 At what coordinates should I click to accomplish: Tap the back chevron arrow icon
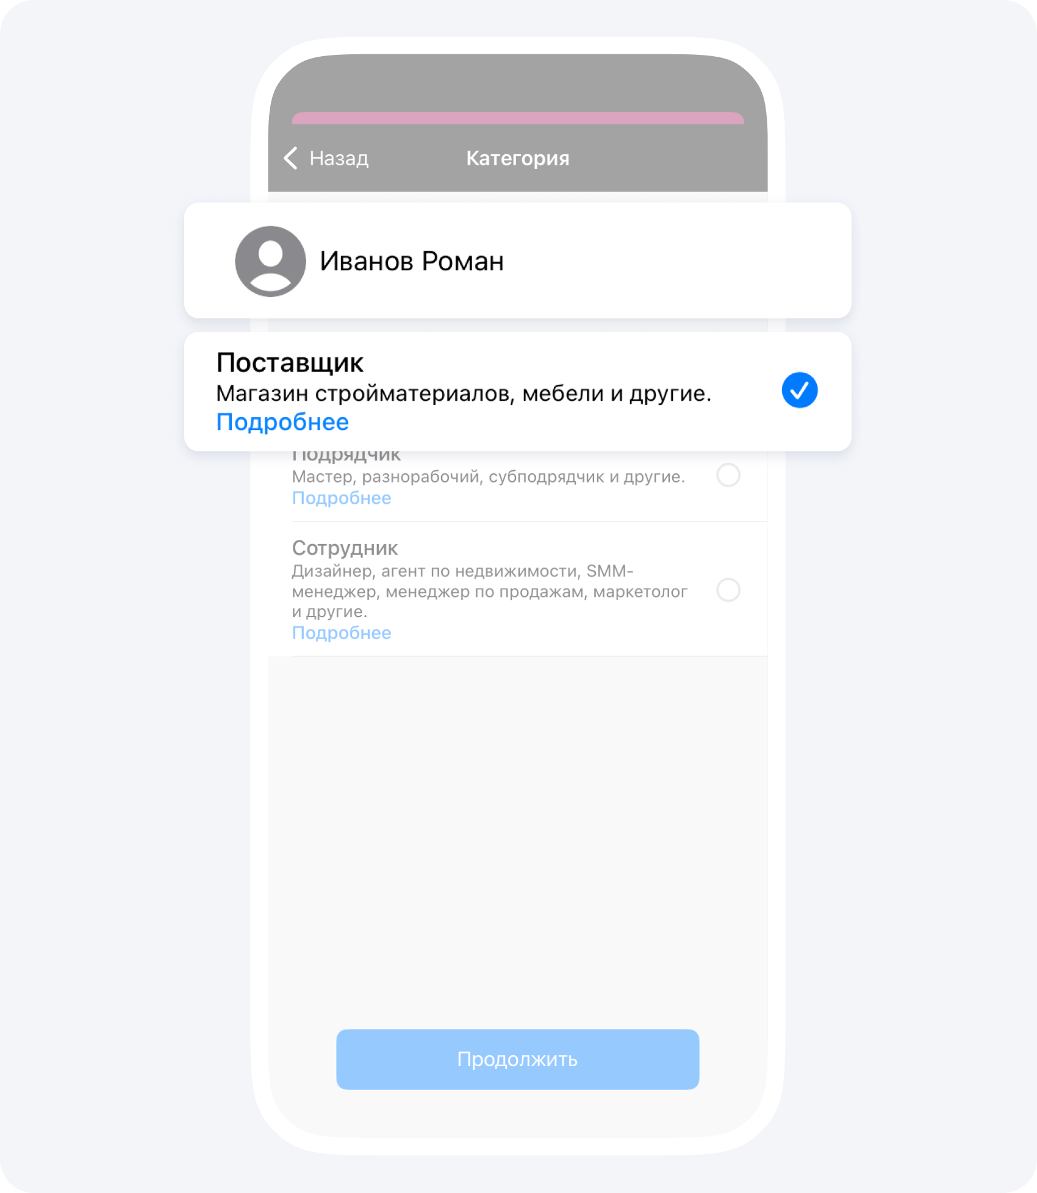tap(290, 158)
